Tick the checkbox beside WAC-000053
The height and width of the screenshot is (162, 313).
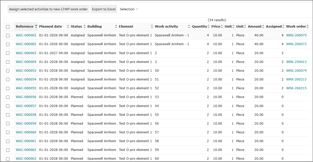(8, 71)
